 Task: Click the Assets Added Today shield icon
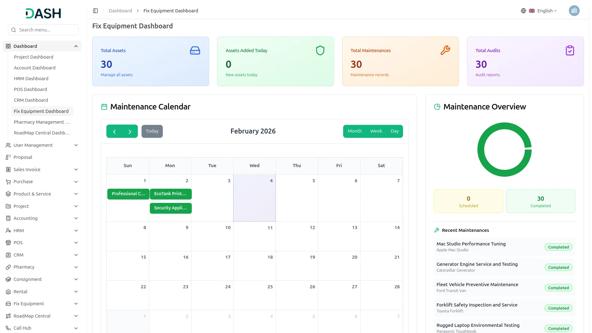point(320,51)
